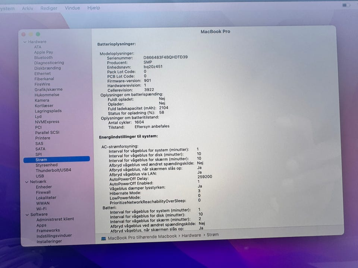The image size is (358, 268).
Task: Select SATA in the sidebar
Action: [x=40, y=149]
